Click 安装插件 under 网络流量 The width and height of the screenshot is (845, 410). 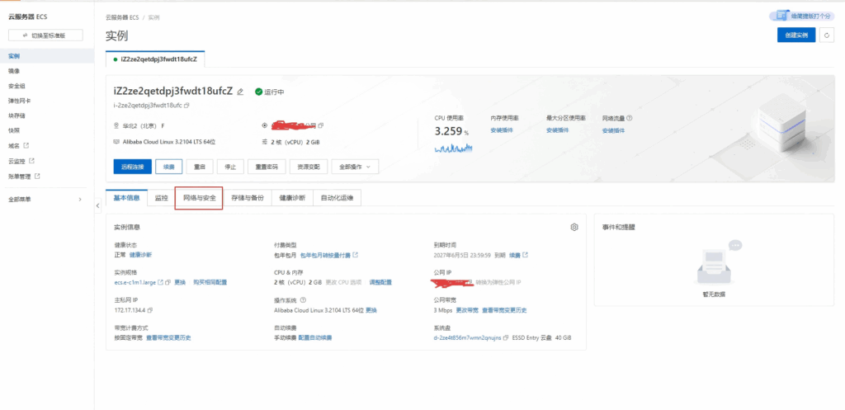tap(613, 130)
